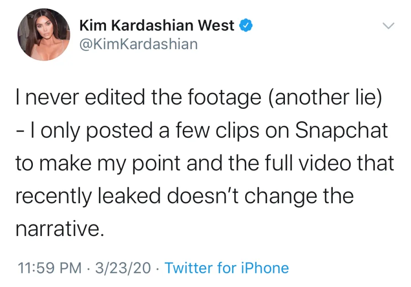Viewport: 411px width, 287px height.
Task: Select the display name Kim Kardashian West
Action: coord(158,26)
